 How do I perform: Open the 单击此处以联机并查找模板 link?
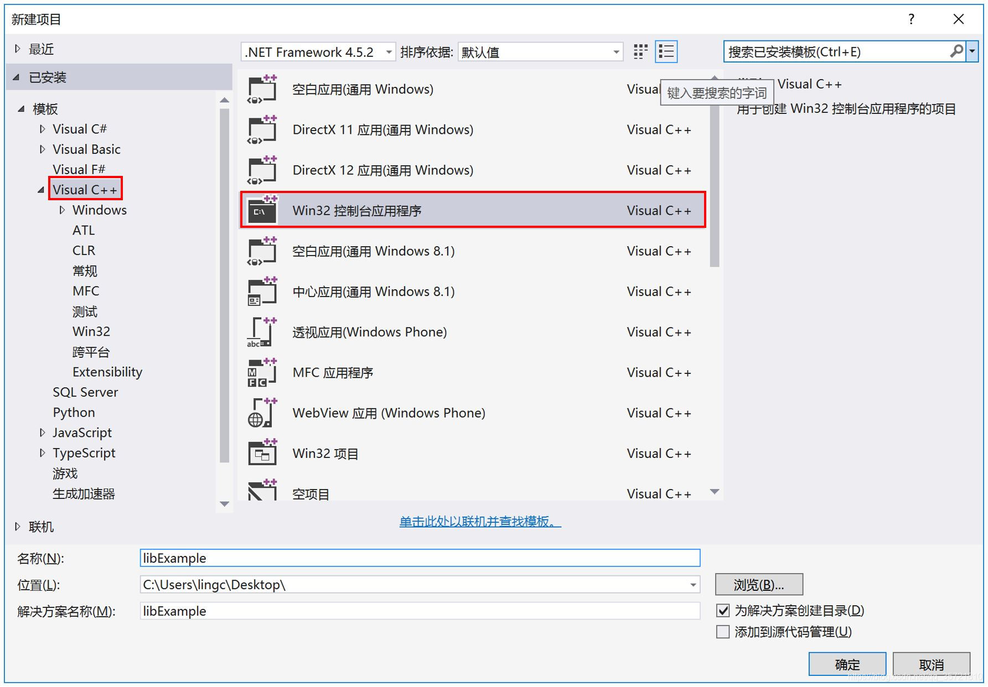point(480,521)
